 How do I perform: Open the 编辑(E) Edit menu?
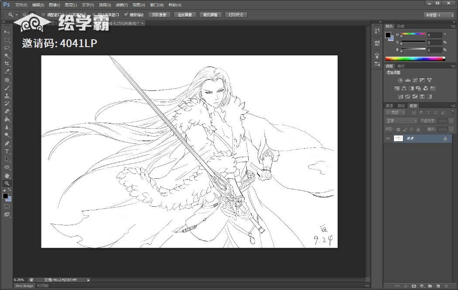(x=38, y=5)
